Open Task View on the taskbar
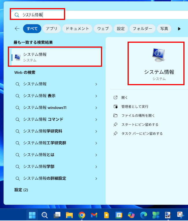This screenshot has width=188, height=221. click(57, 215)
